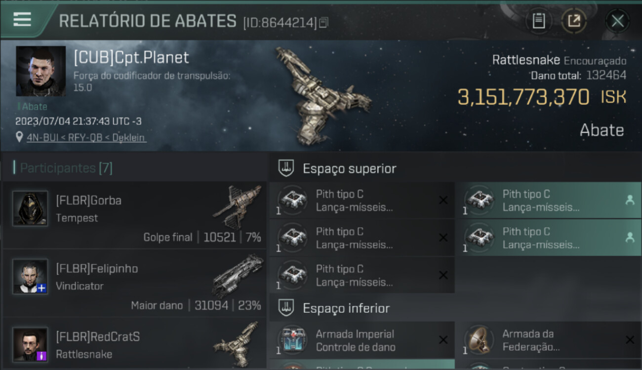Close the kill report window
The height and width of the screenshot is (370, 642).
(617, 21)
